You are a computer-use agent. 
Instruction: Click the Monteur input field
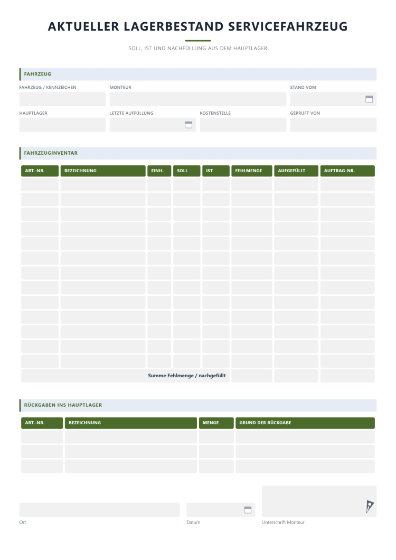[x=198, y=99]
